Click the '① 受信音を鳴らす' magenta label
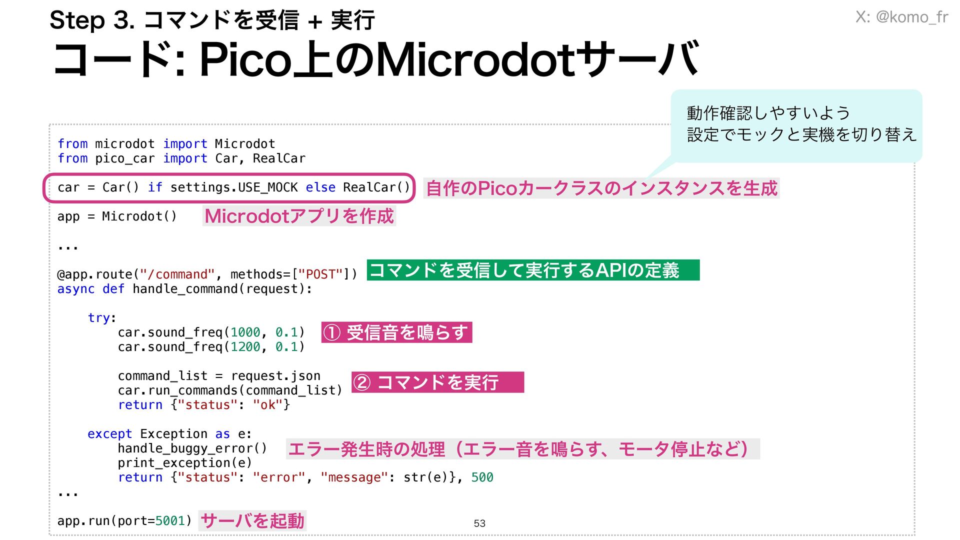This screenshot has width=960, height=540. (x=396, y=332)
